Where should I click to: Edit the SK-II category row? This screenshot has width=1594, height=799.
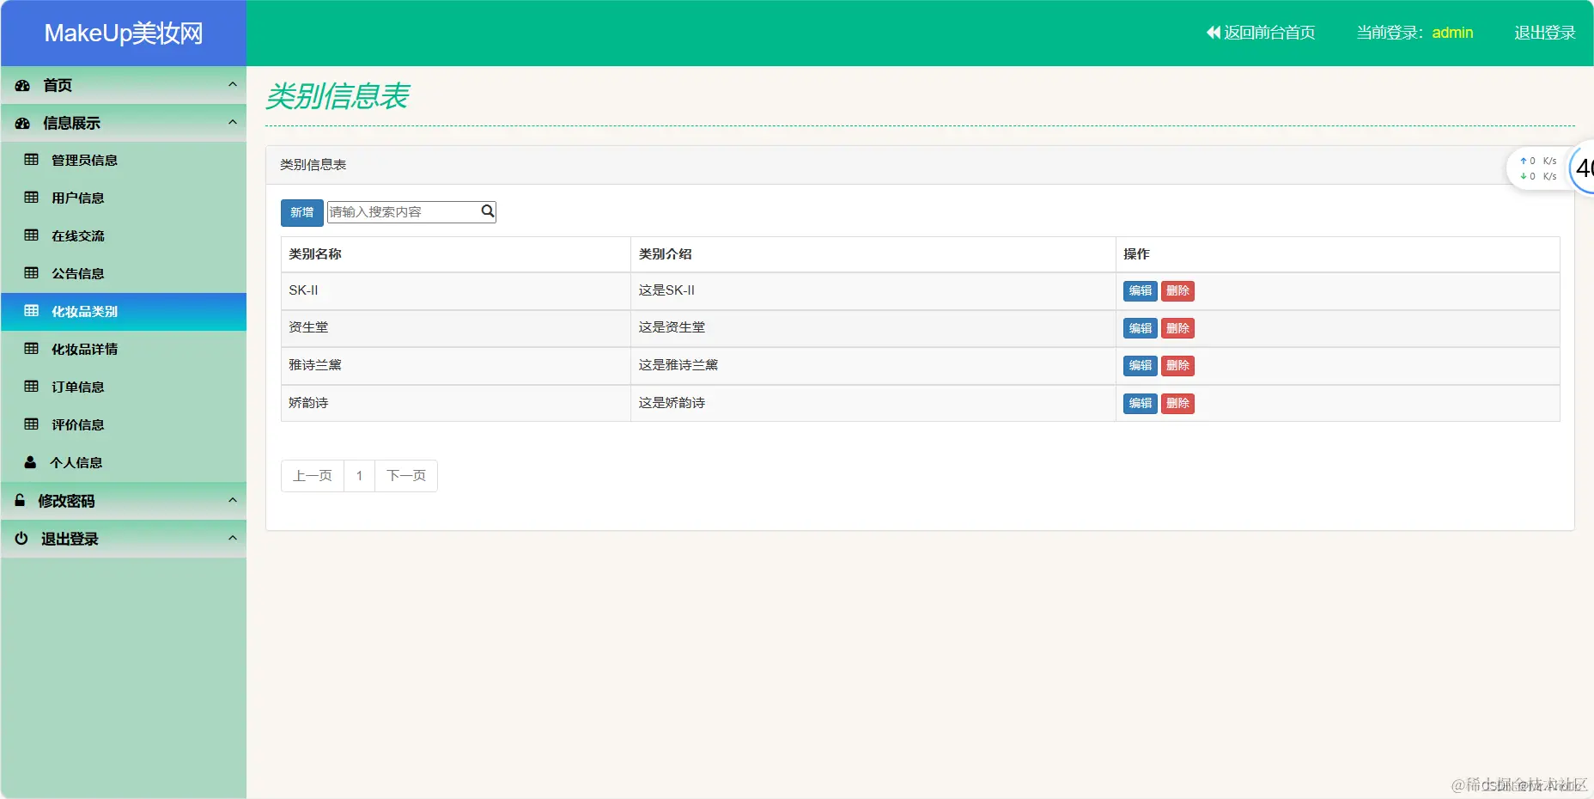1140,291
